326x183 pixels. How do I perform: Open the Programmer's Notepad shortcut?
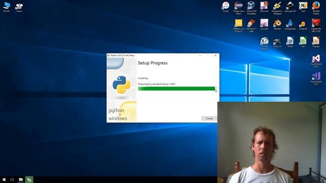click(277, 8)
